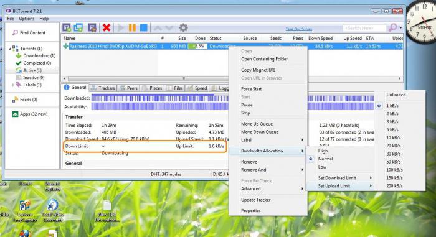Click the orange Pause toolbar icon
Screen dimensions: 436x237
click(x=132, y=27)
